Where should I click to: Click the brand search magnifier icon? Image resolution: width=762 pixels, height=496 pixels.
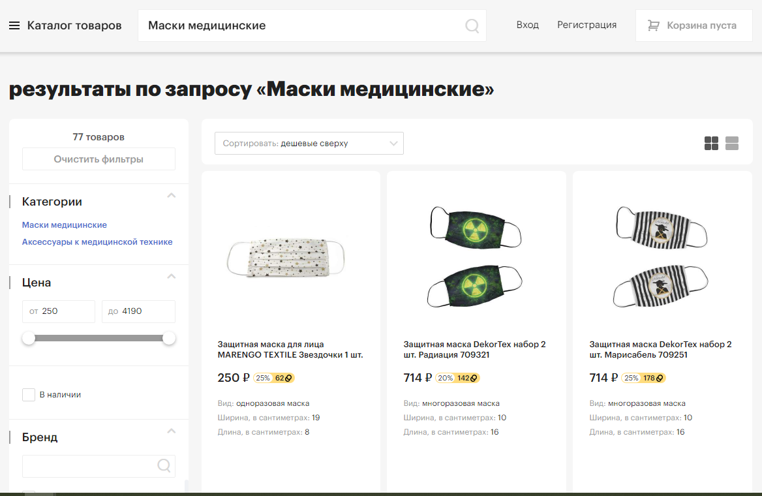164,466
